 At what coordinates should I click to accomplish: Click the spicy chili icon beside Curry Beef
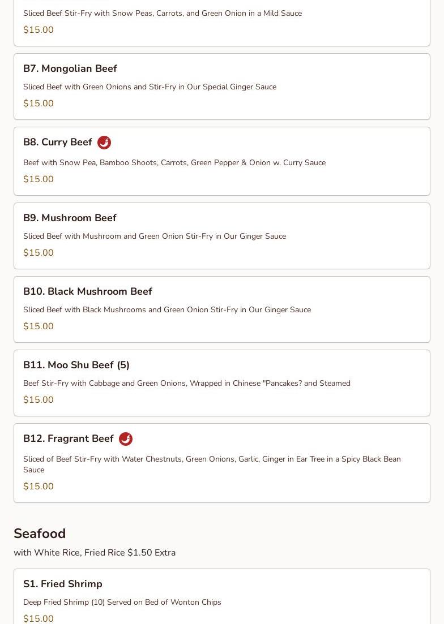coord(104,143)
